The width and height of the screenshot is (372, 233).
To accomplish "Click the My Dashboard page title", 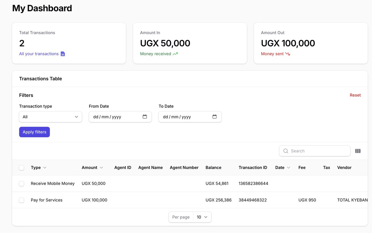I will (x=42, y=8).
